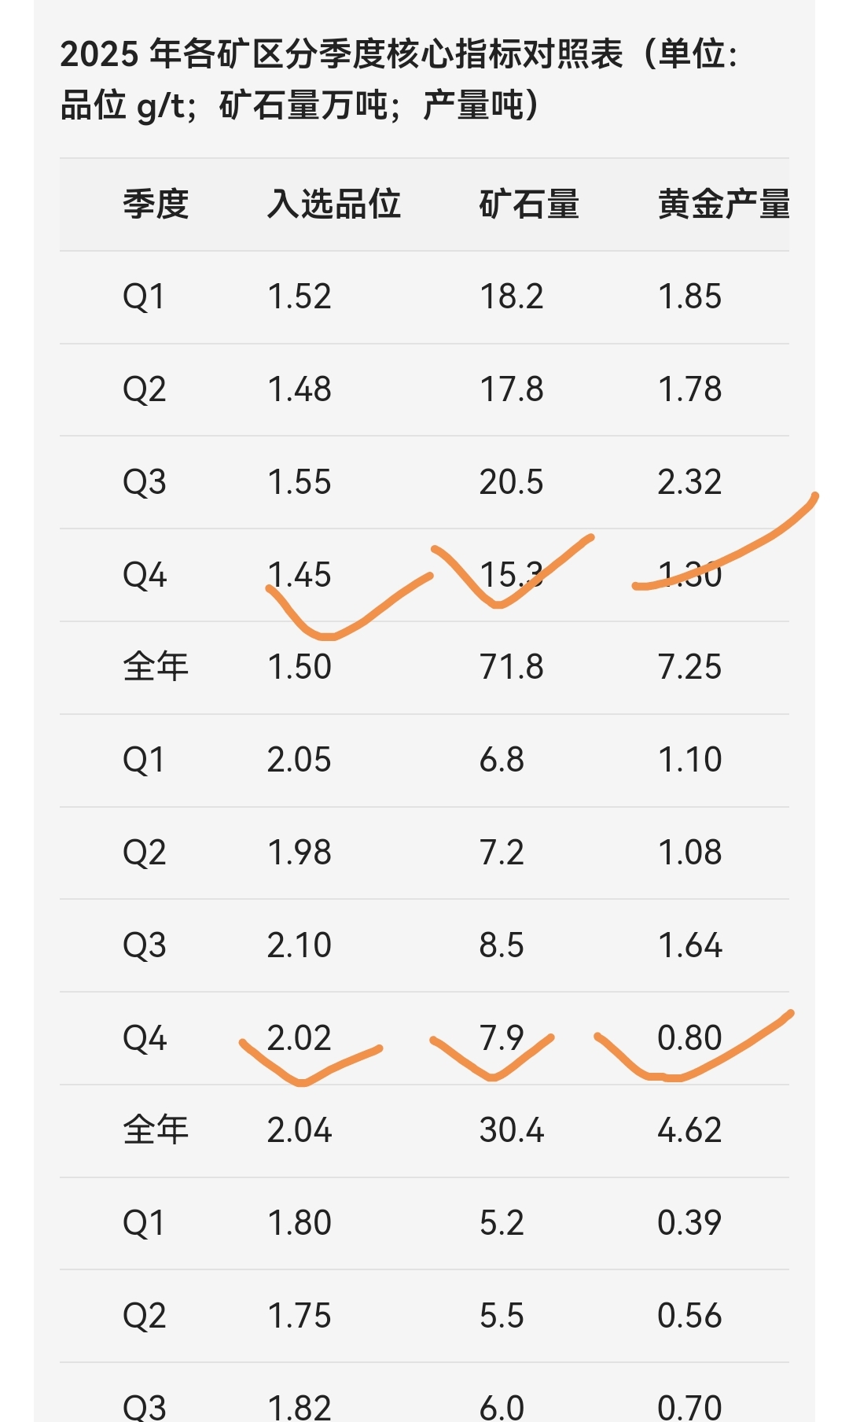Select the 2.05 grade cell
Screen dimensions: 849x1422
pos(300,760)
